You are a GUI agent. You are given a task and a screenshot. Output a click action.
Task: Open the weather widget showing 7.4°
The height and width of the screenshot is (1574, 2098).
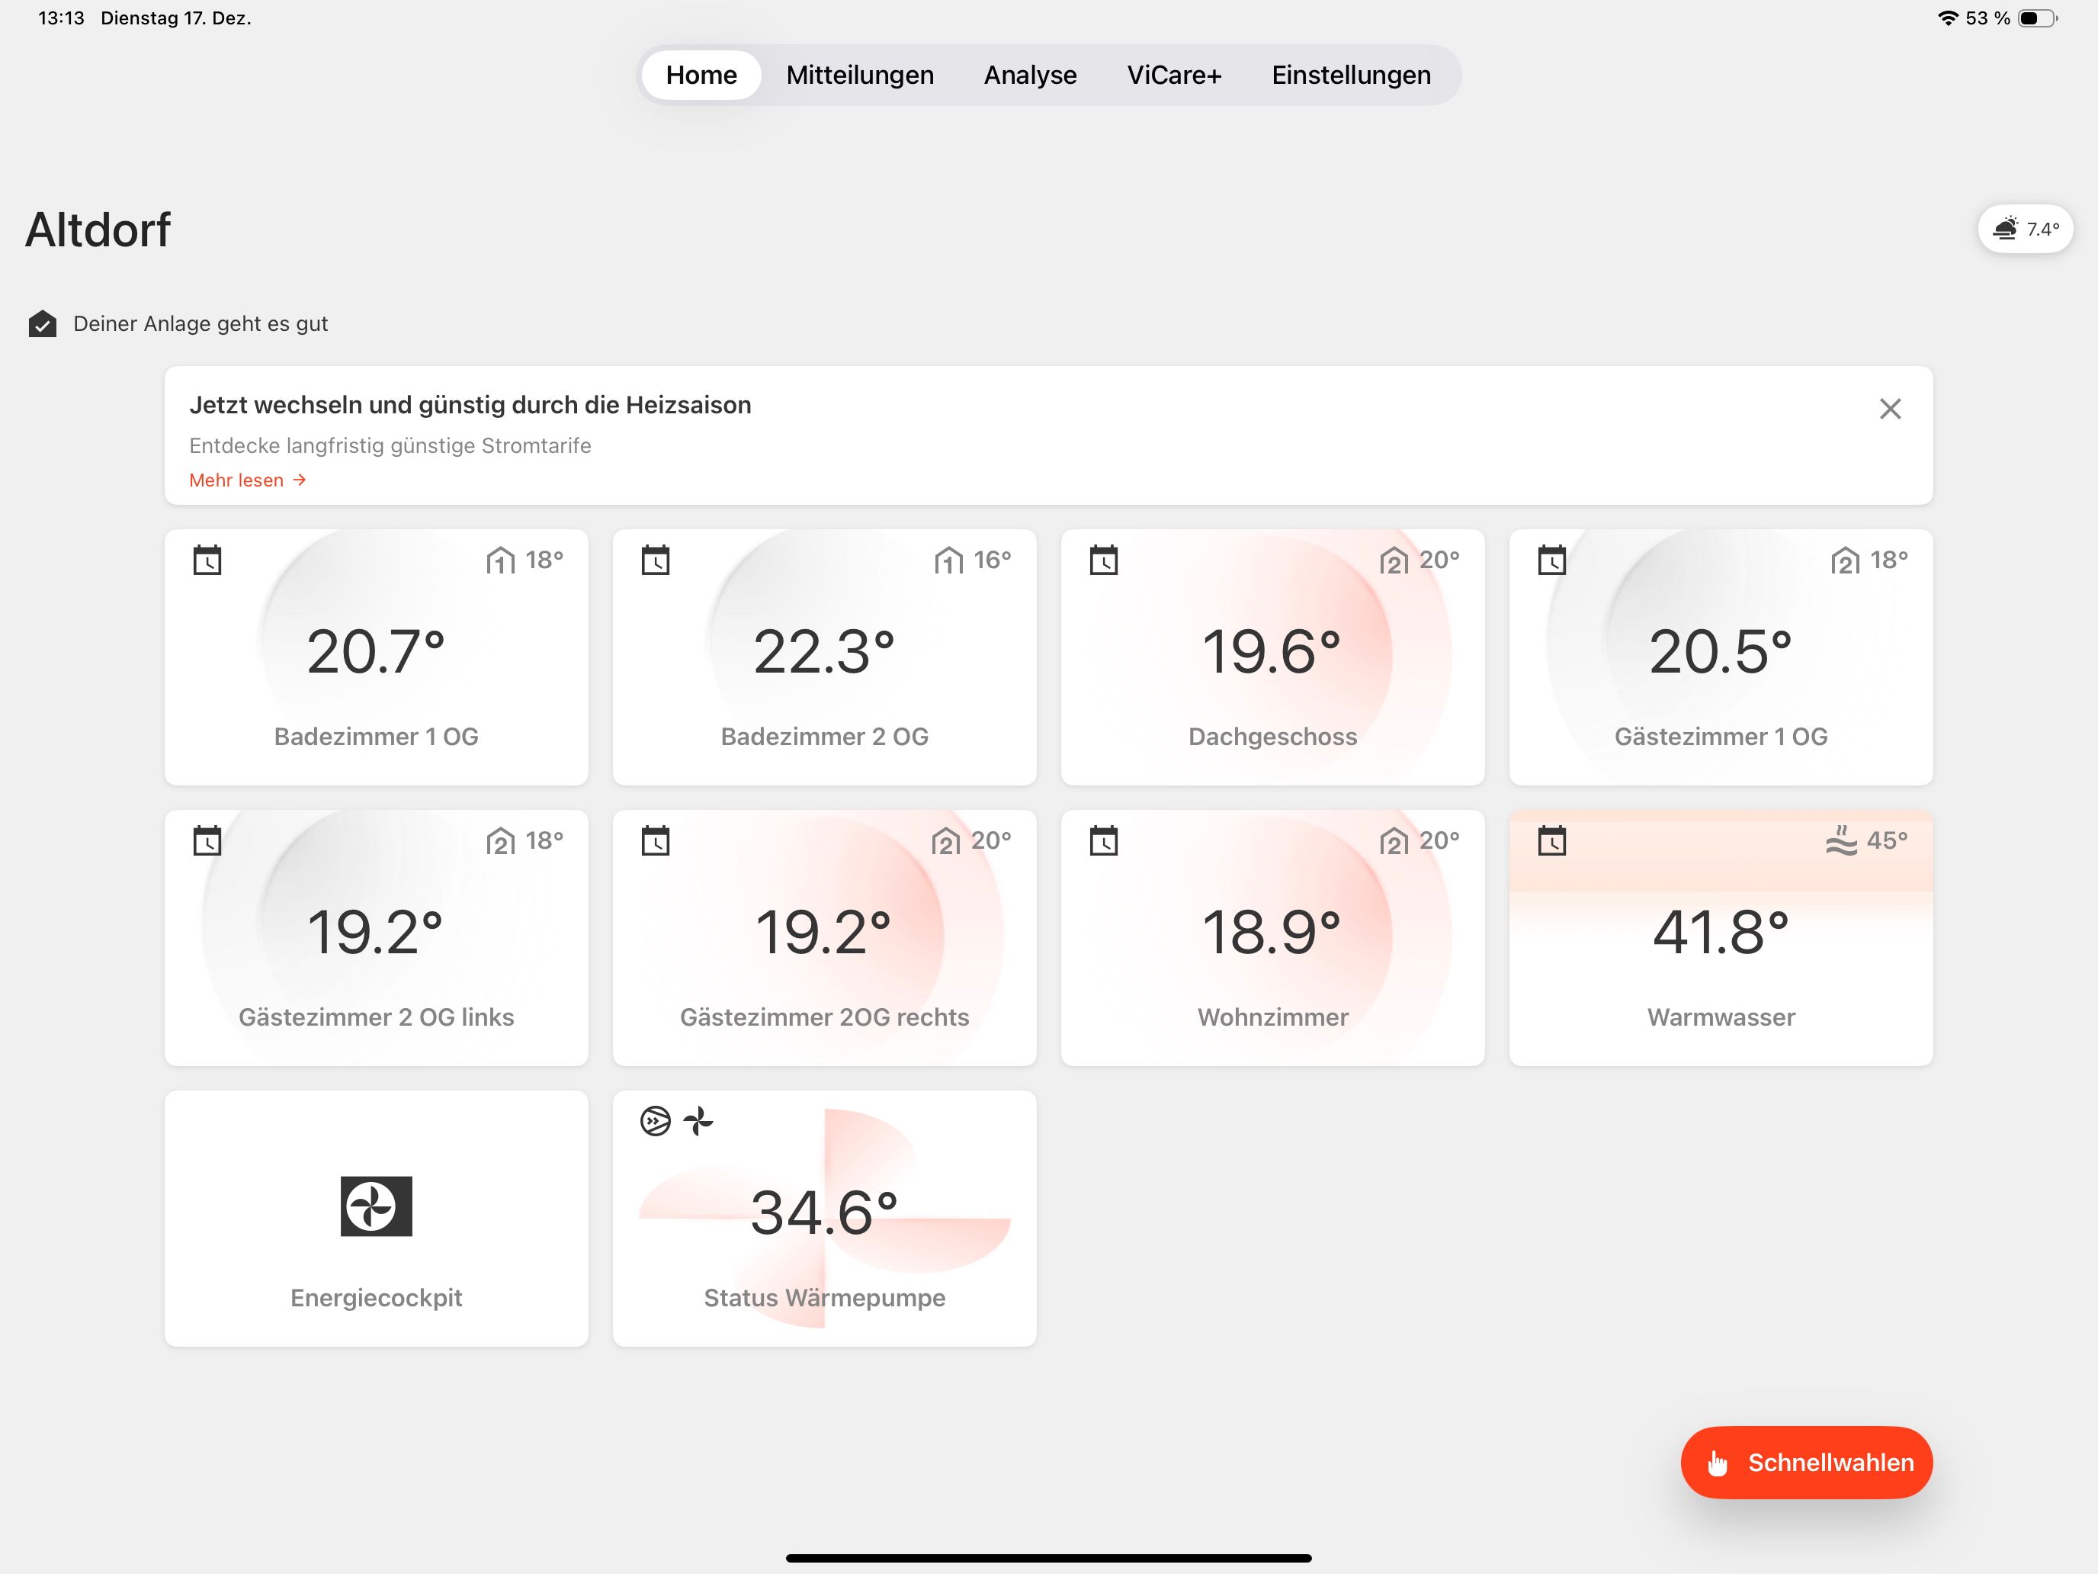point(2026,228)
